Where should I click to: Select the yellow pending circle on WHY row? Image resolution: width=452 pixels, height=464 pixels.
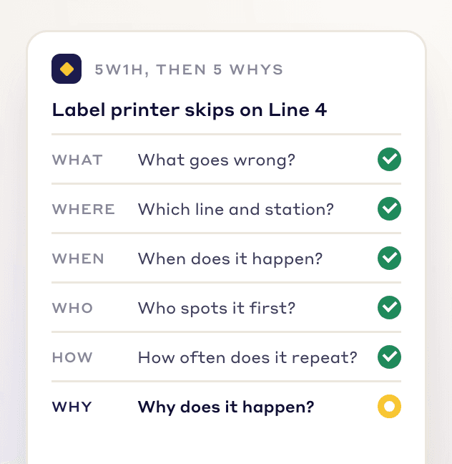tap(389, 406)
